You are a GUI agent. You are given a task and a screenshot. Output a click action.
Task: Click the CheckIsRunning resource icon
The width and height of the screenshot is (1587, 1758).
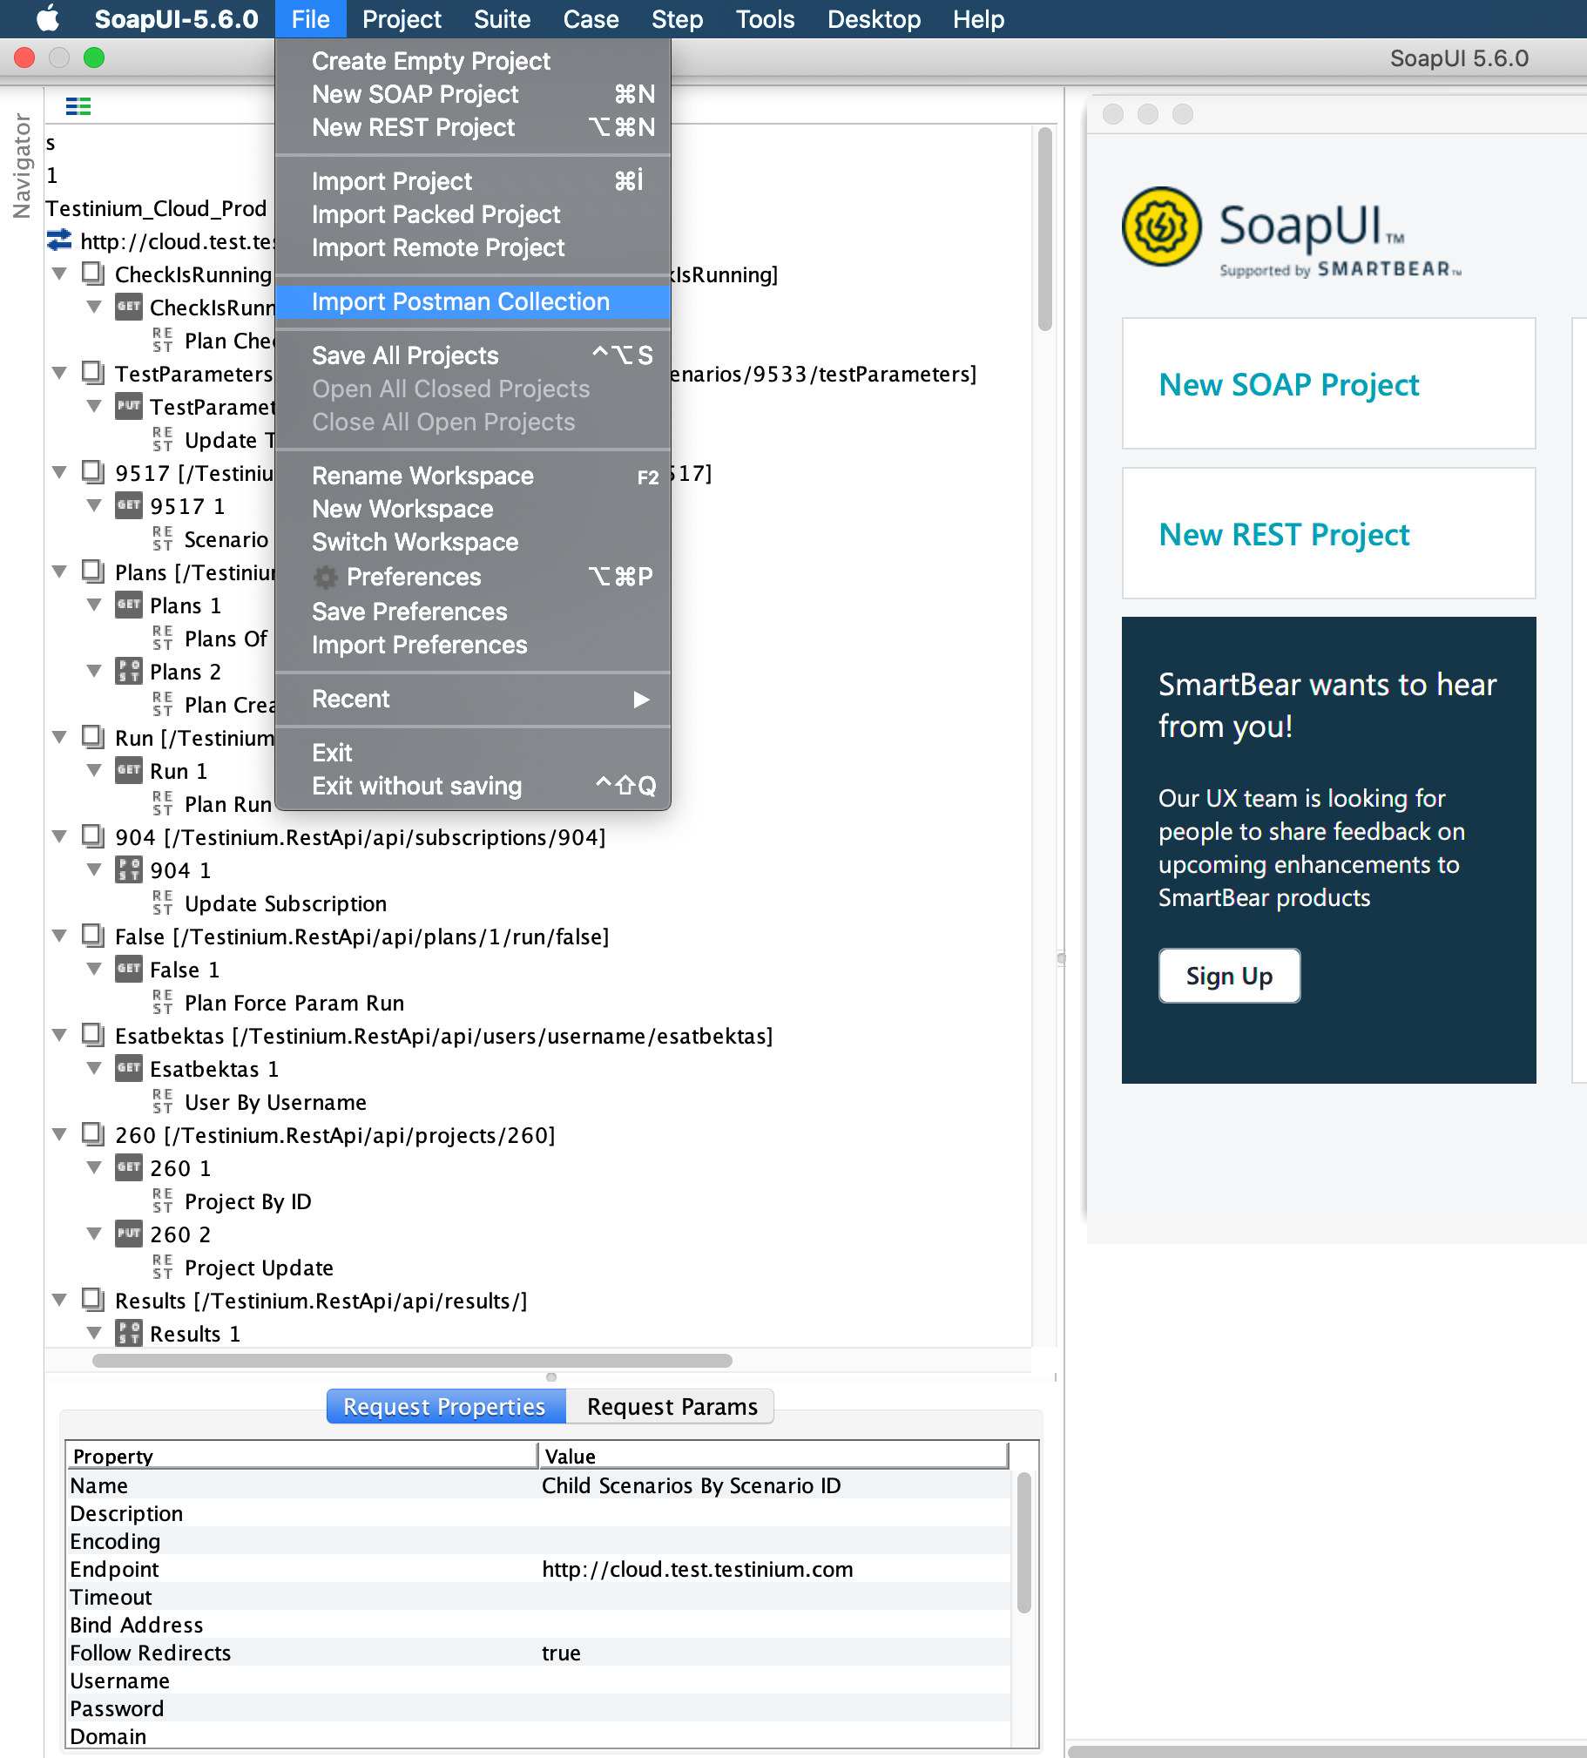(93, 274)
